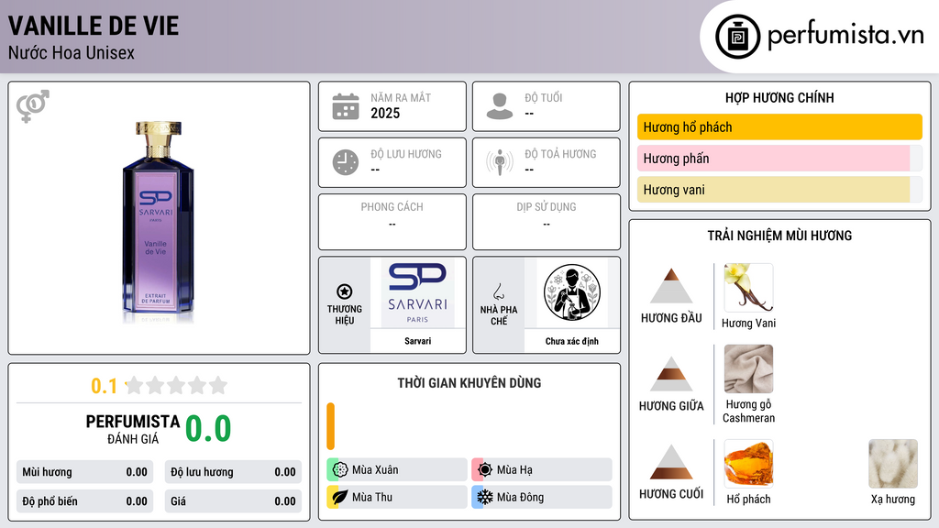Click the unisex gender symbol icon
939x528 pixels.
pyautogui.click(x=33, y=106)
